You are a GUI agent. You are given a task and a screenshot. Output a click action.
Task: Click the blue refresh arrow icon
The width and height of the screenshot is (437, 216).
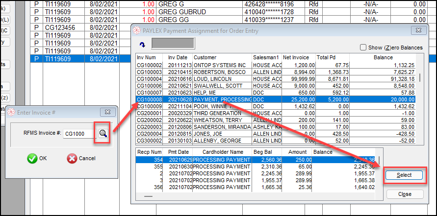tap(142, 45)
